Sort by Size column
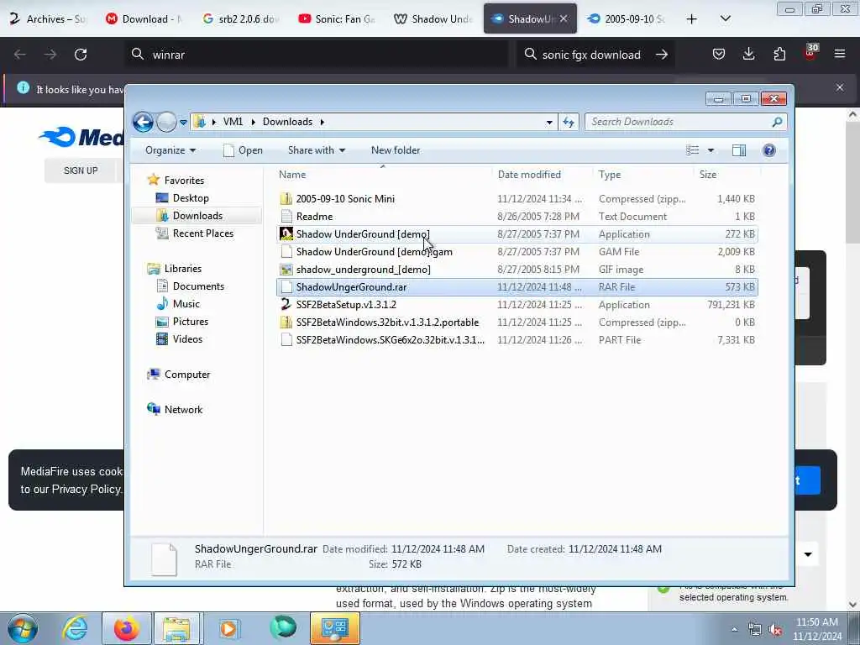Viewport: 860px width, 645px height. pyautogui.click(x=726, y=175)
